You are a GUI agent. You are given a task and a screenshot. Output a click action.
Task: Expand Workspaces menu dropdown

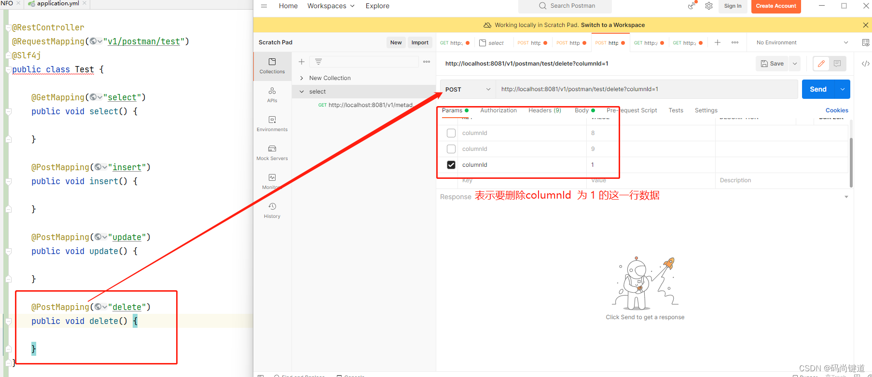coord(331,6)
